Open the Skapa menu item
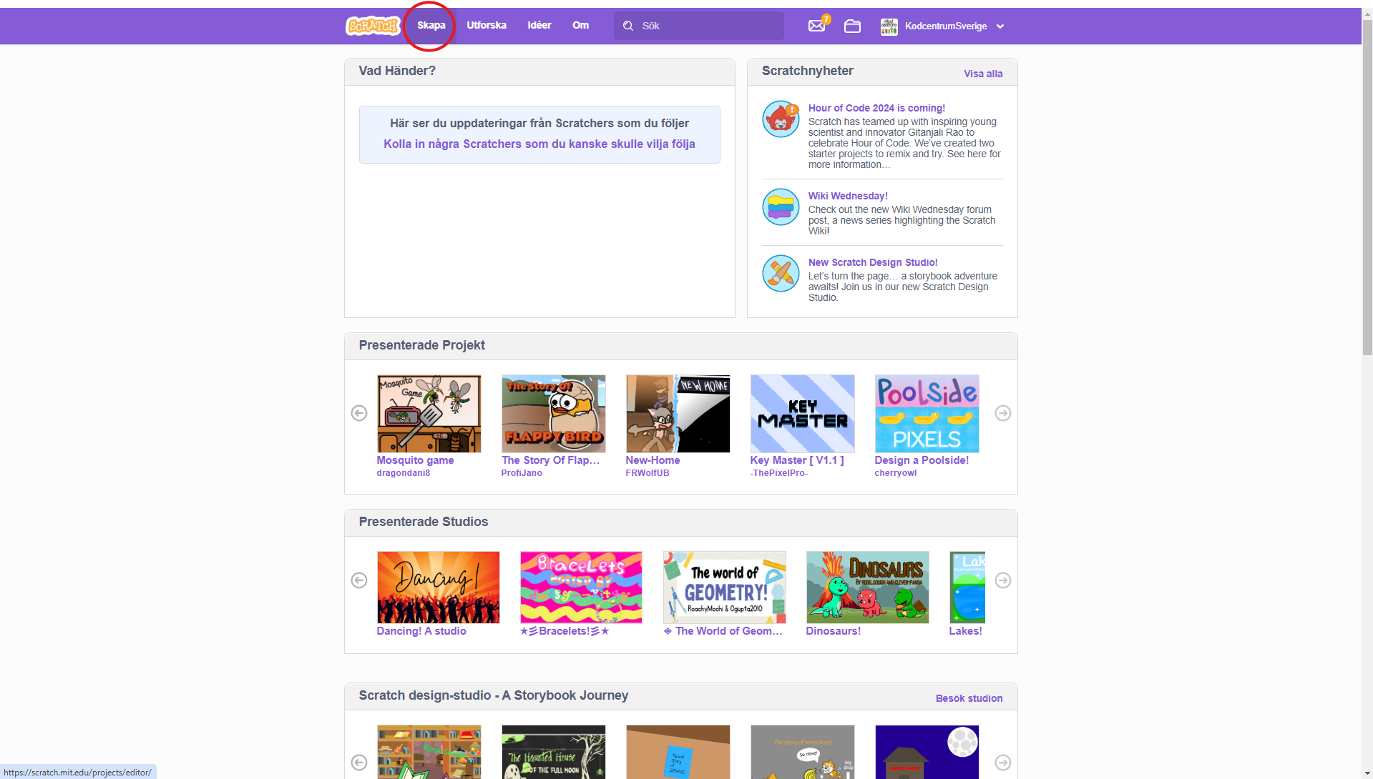Screen dimensions: 1373x779 pyautogui.click(x=431, y=25)
